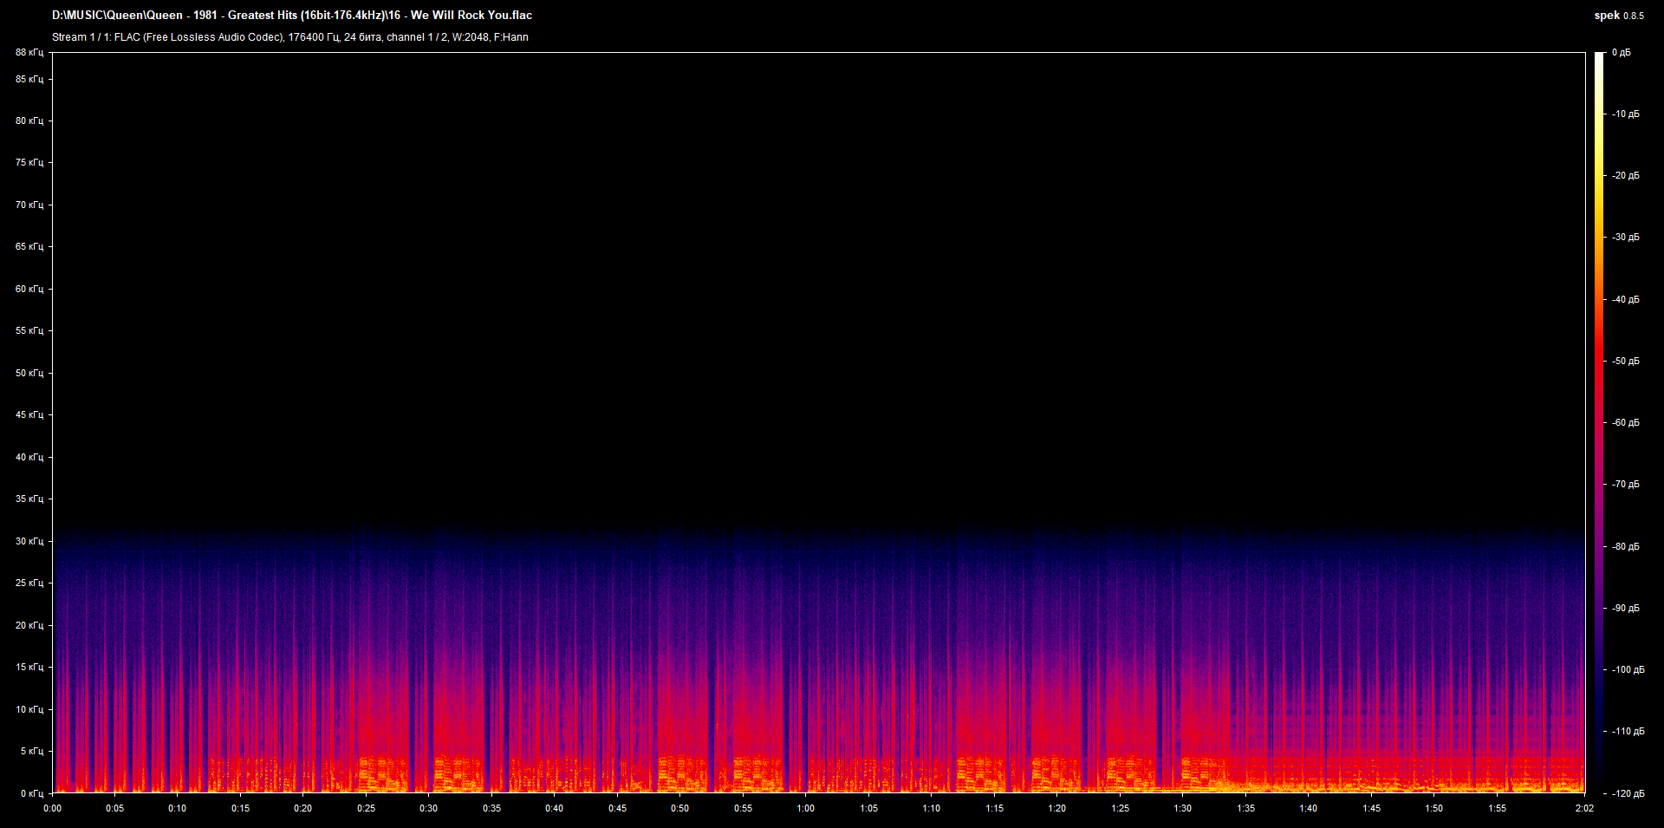Click the -80 дБ level scale label
Screen dimensions: 1664x828
click(x=1626, y=546)
